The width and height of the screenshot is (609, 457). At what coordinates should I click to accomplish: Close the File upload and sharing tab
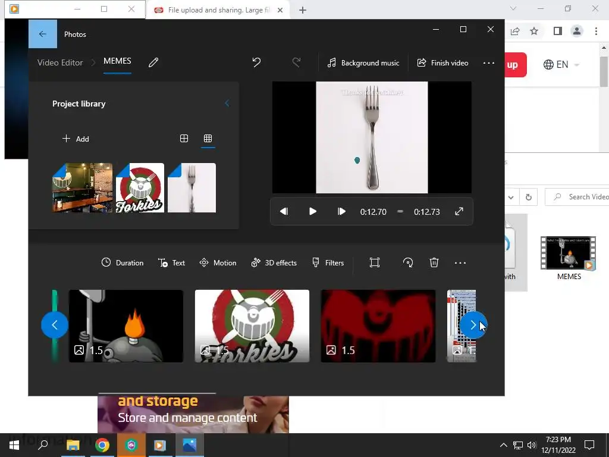coord(280,10)
